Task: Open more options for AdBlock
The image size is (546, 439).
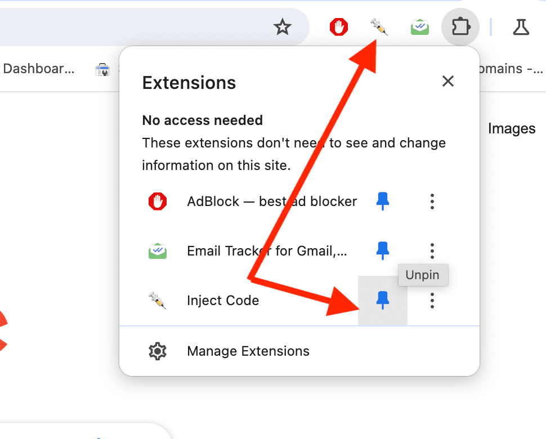Action: pyautogui.click(x=432, y=201)
